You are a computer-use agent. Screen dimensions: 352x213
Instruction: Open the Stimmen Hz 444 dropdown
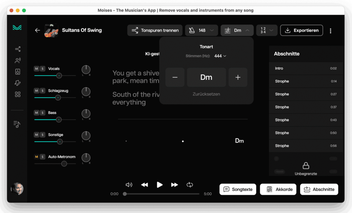(220, 56)
